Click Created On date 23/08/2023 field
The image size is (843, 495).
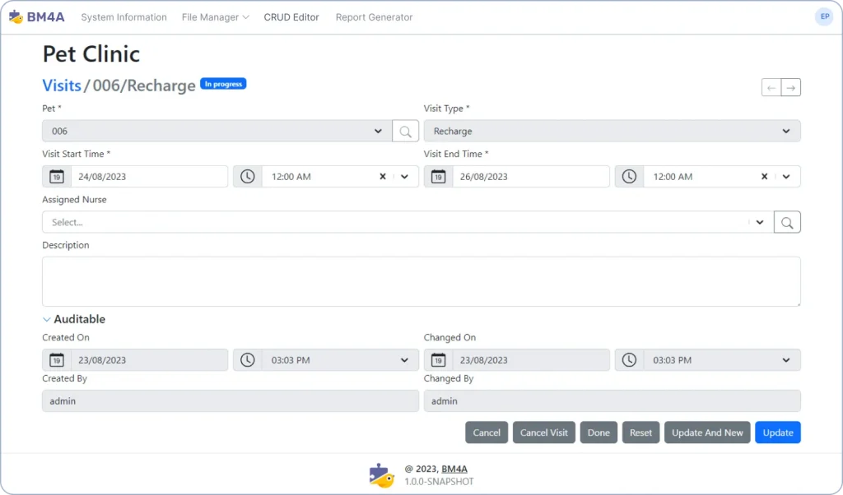150,360
